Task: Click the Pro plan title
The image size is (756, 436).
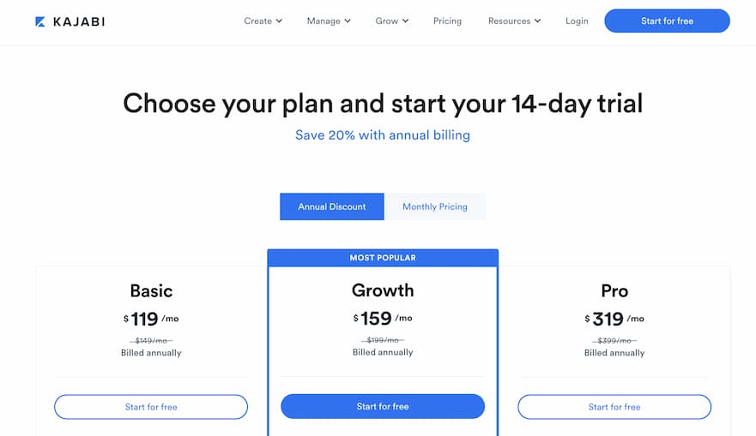Action: click(x=614, y=290)
